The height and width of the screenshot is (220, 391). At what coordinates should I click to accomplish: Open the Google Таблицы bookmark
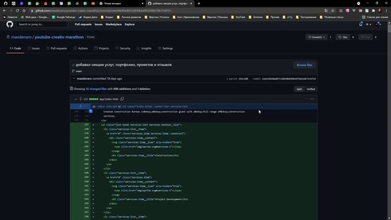(64, 17)
